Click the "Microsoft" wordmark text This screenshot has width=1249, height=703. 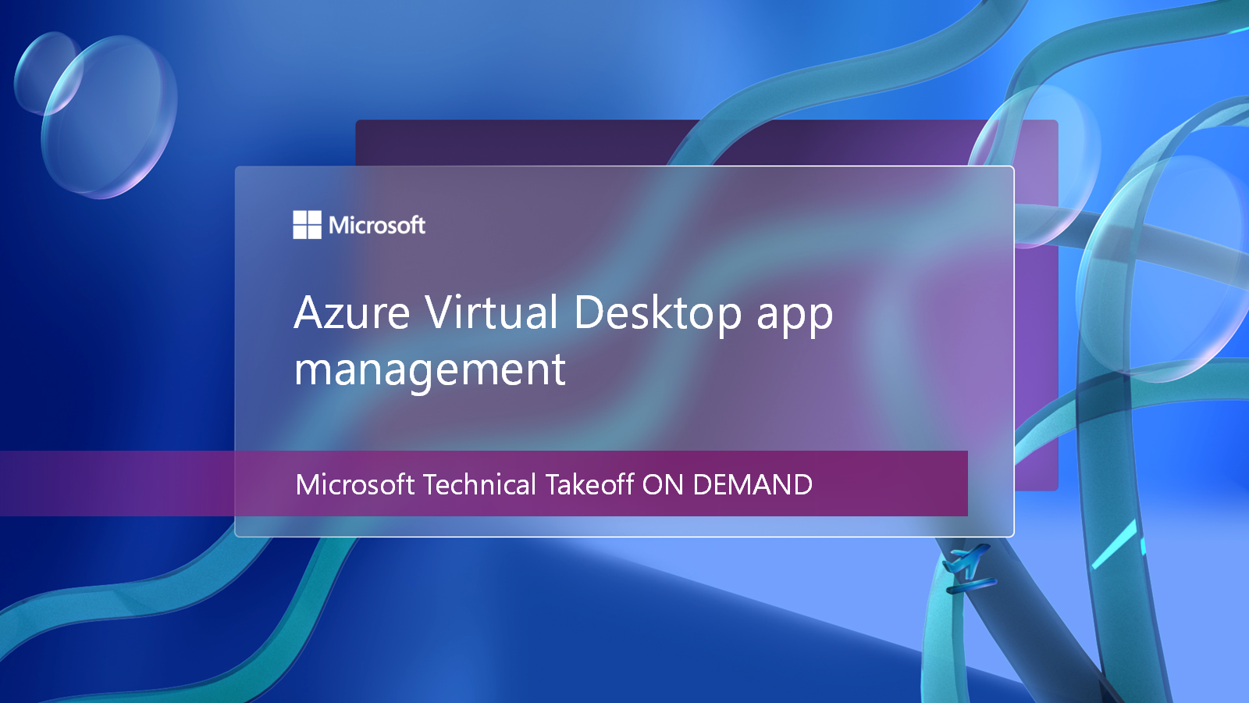pyautogui.click(x=377, y=226)
